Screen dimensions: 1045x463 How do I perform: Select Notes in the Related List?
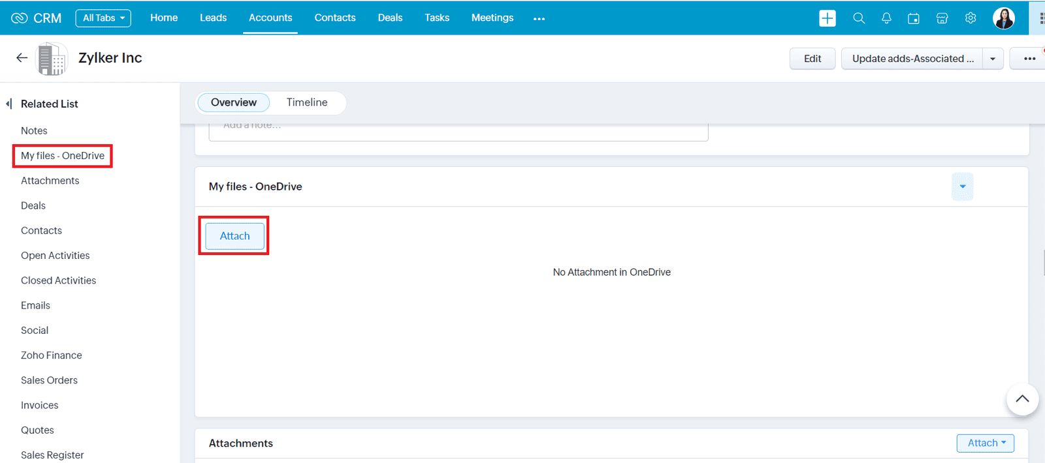pyautogui.click(x=34, y=131)
